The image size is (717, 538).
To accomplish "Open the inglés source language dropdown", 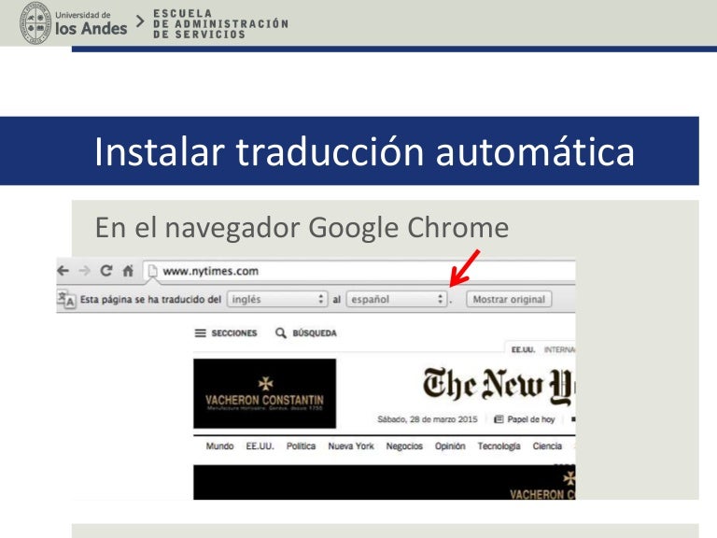I will tap(277, 299).
